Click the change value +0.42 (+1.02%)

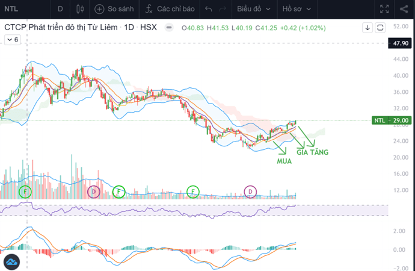pyautogui.click(x=303, y=28)
